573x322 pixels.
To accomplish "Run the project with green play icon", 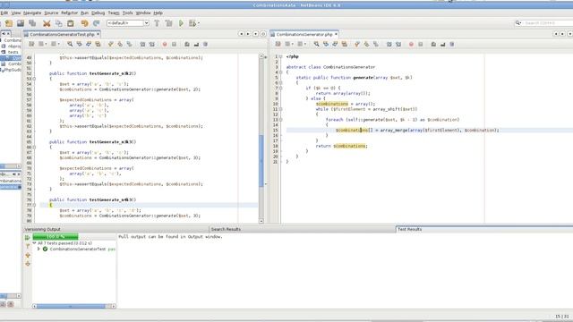I will [x=181, y=23].
